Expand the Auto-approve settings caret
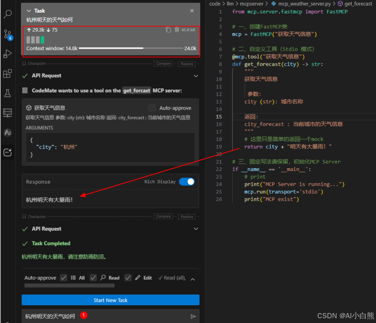The height and width of the screenshot is (323, 376). pos(193,279)
